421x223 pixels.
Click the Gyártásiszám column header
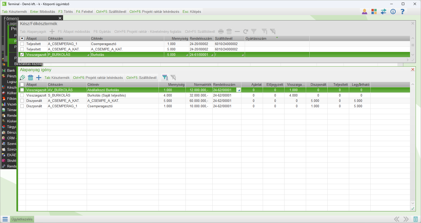(x=256, y=38)
